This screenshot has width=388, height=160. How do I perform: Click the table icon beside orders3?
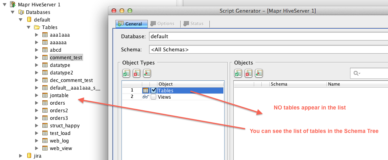[45, 118]
